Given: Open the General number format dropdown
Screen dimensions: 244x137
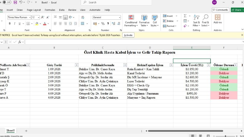Looking at the screenshot, I should click(x=119, y=18).
